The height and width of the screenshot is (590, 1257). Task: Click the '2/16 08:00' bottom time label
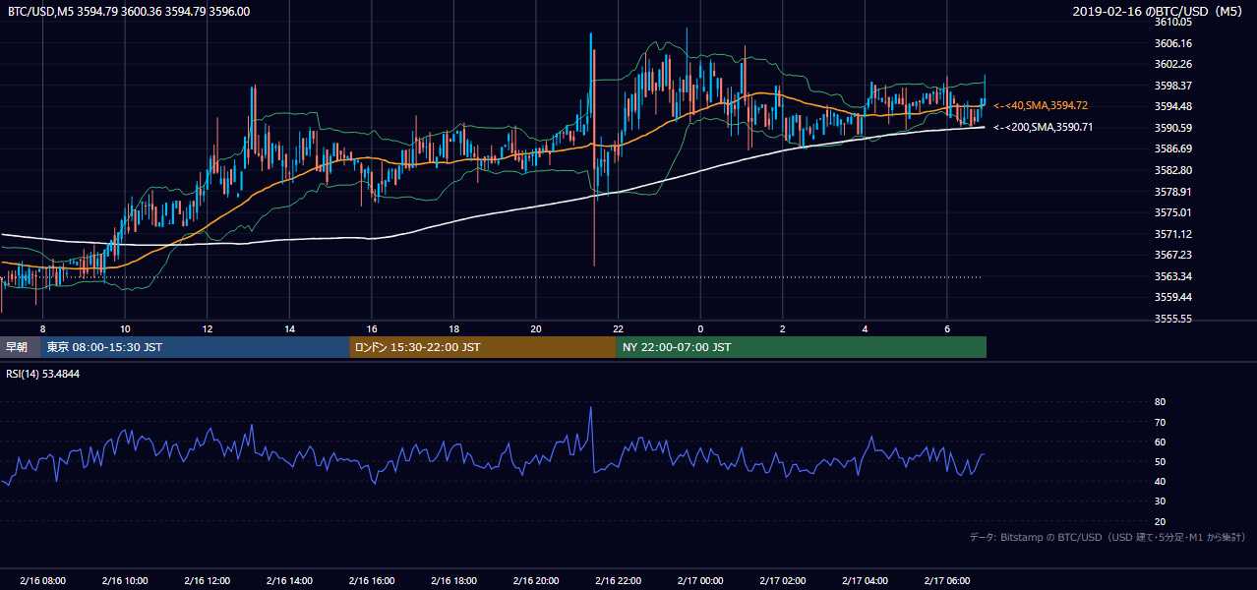coord(42,581)
